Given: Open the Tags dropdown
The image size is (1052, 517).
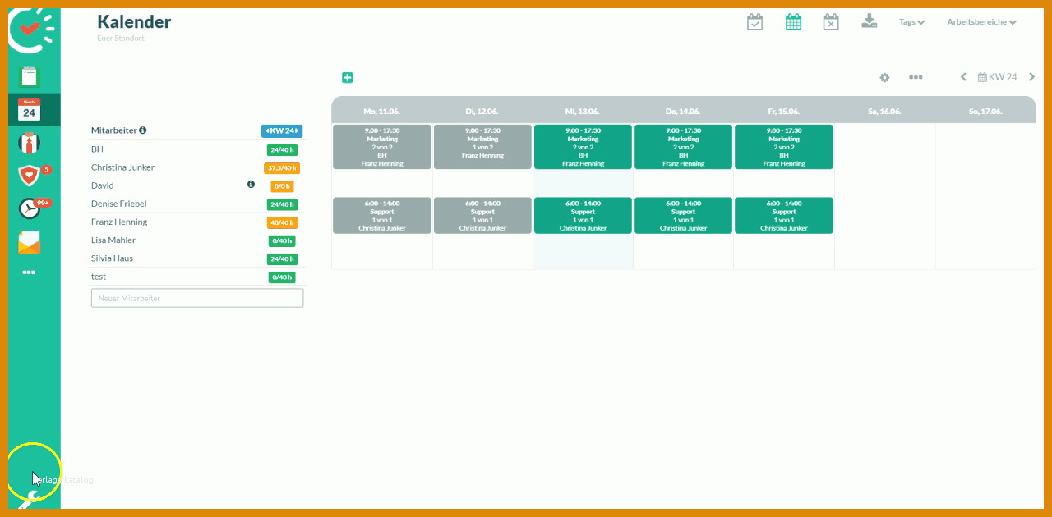Looking at the screenshot, I should (x=911, y=22).
